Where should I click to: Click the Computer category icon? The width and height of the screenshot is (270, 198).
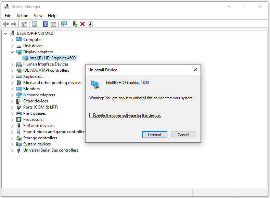pyautogui.click(x=19, y=40)
